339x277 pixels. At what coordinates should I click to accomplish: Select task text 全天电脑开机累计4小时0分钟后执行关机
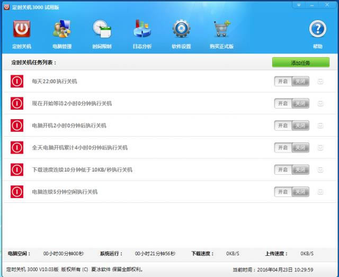[x=80, y=147]
